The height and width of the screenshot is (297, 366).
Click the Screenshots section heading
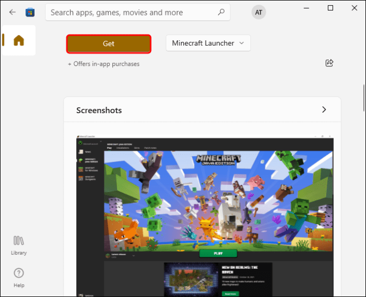point(99,110)
